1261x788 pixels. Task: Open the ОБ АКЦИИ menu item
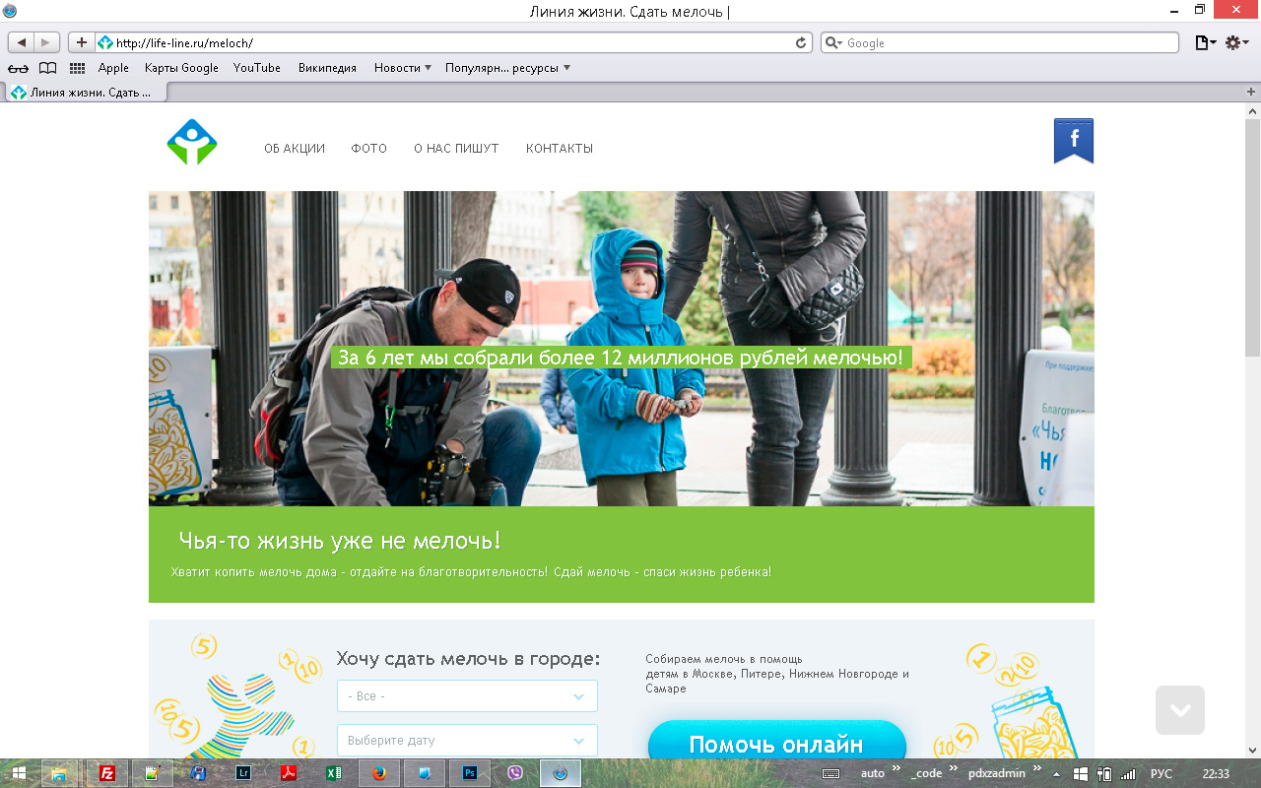[295, 149]
